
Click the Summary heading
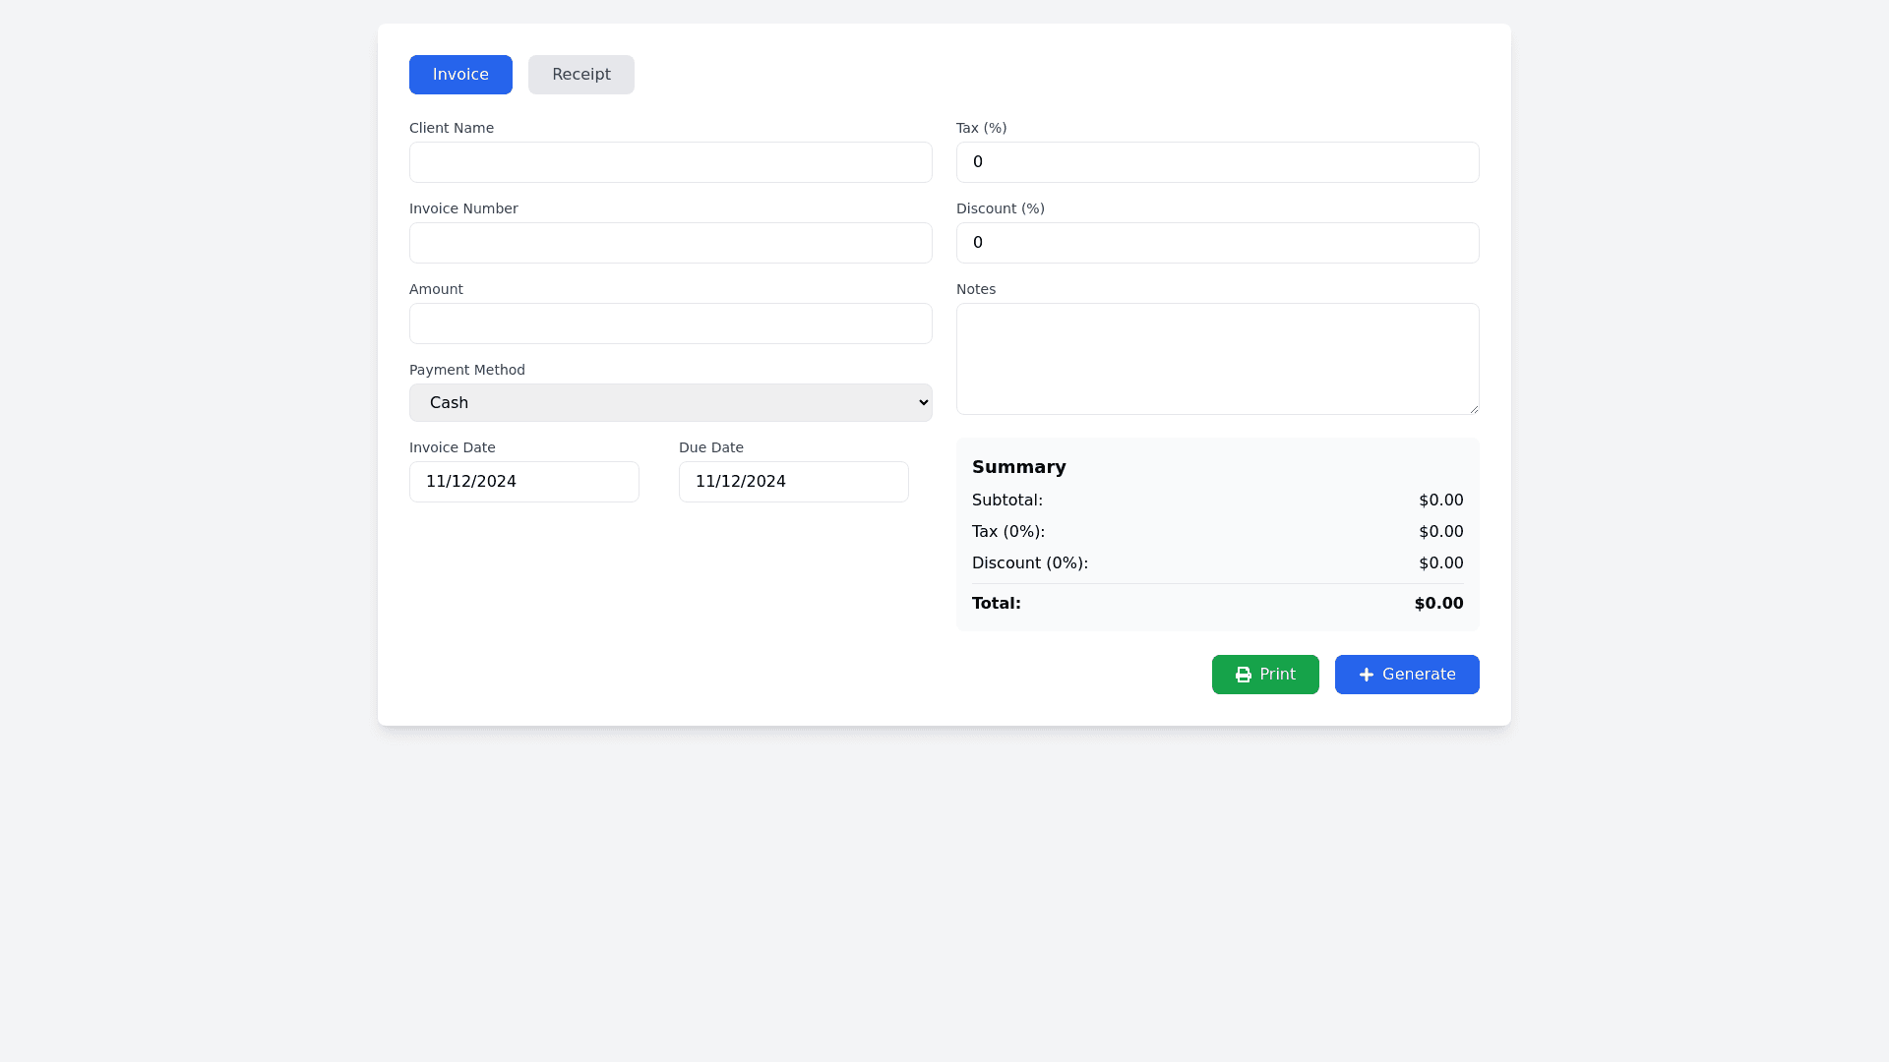click(x=1018, y=467)
